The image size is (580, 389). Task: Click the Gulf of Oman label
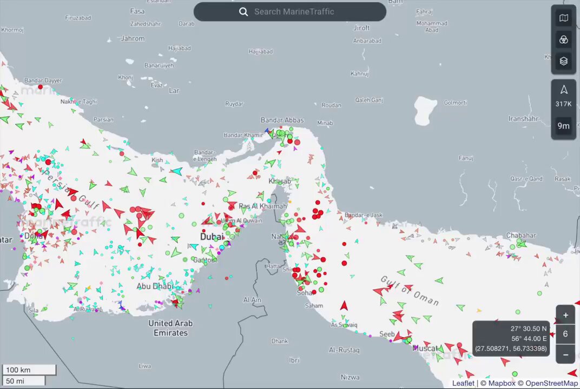point(410,291)
